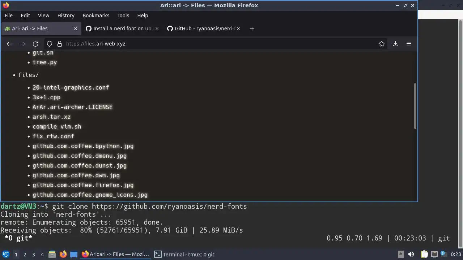Close the Install a nerd font tab
Screen dimensions: 463x260
(157, 29)
